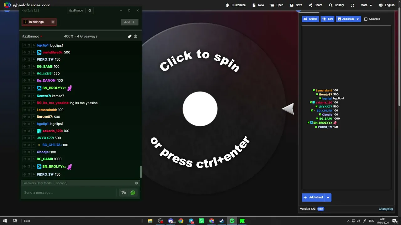This screenshot has width=401, height=225.
Task: Click the ban icon on mehdilwa3r's chat row
Action: click(x=25, y=52)
